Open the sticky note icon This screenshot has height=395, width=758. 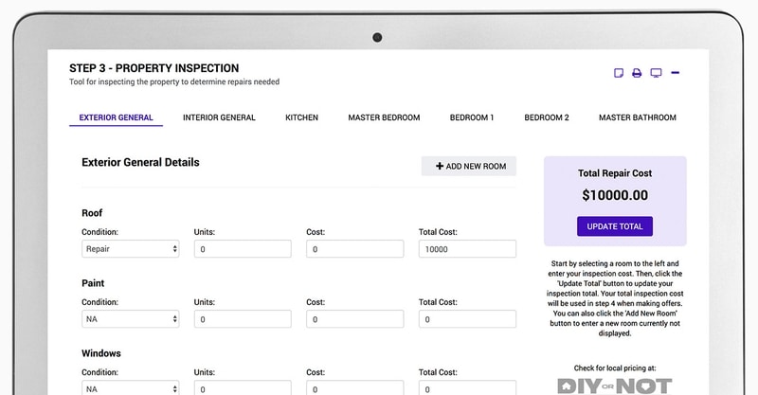click(x=619, y=73)
